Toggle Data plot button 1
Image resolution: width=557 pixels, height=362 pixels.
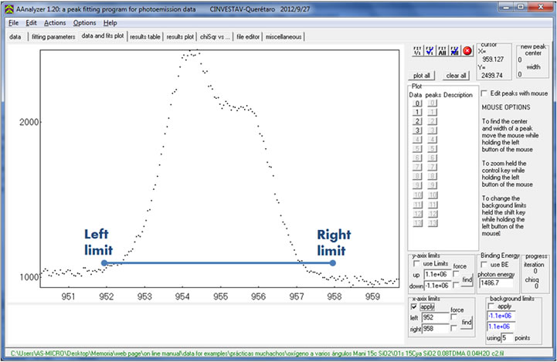point(417,112)
